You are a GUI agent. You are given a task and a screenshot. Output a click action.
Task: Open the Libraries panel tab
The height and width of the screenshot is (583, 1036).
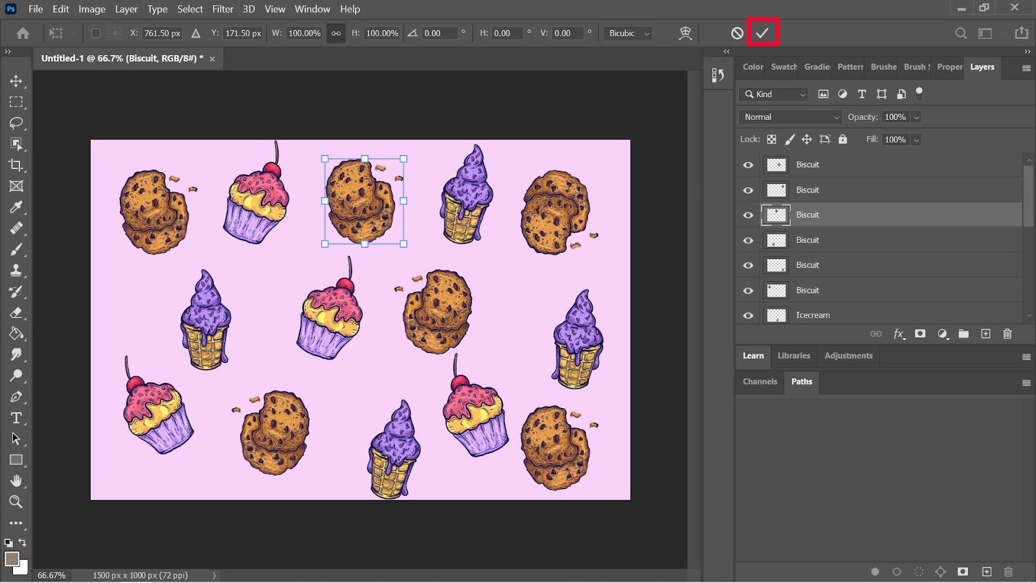793,356
